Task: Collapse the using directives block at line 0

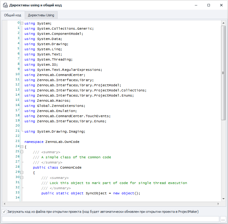Action: click(22, 23)
